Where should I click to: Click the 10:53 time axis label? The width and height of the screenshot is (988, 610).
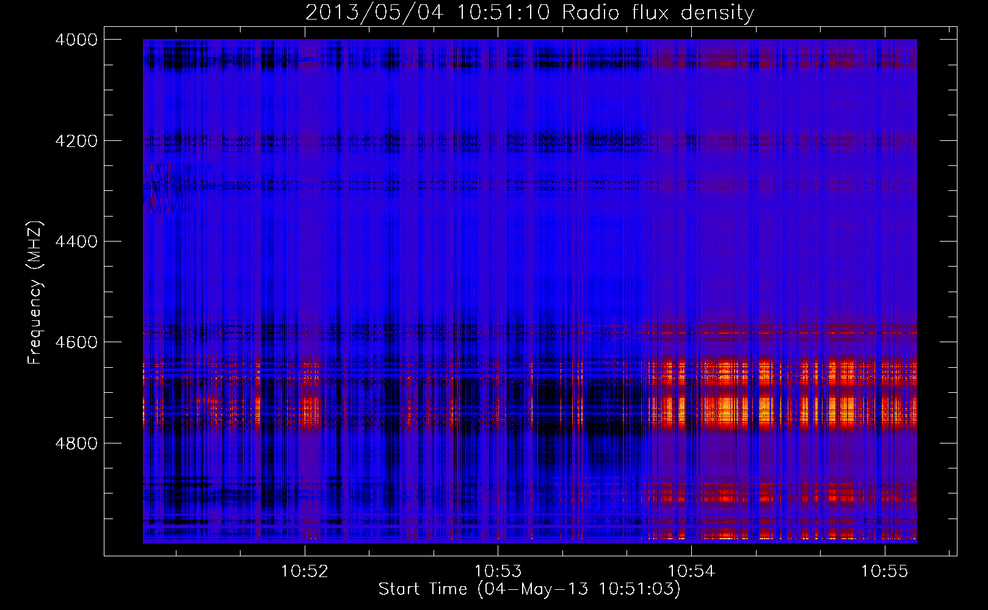point(498,572)
